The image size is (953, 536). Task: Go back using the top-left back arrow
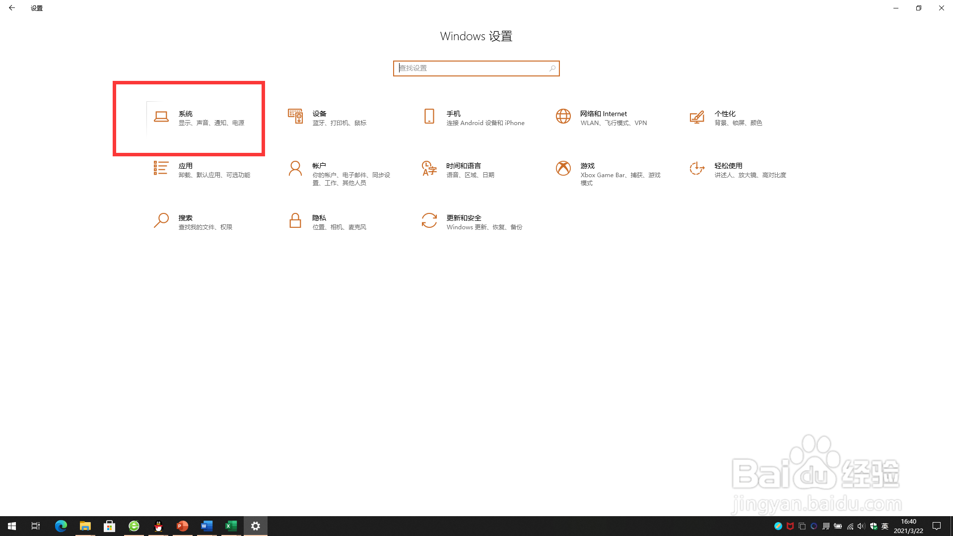click(x=12, y=8)
